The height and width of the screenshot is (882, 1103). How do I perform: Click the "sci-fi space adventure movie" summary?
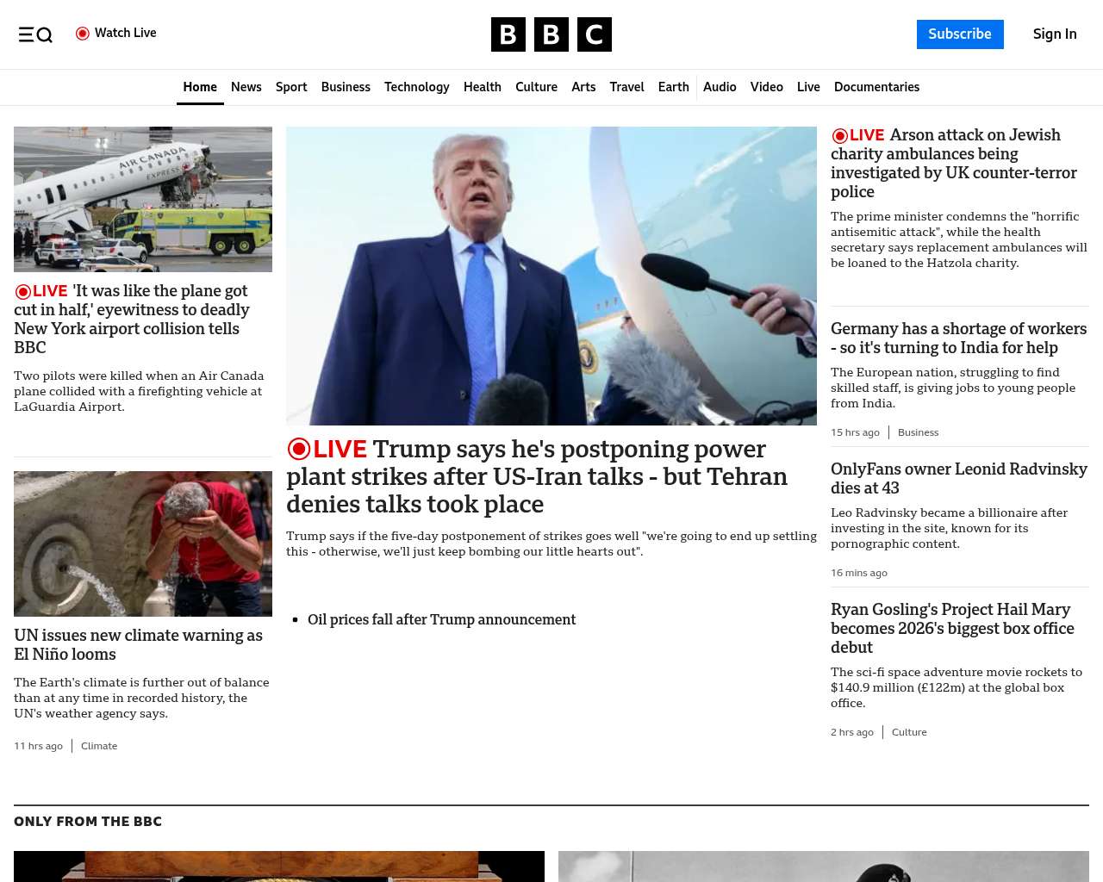(x=957, y=687)
